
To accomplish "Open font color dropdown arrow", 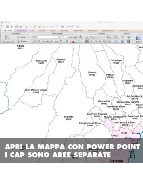I will 76,41.
